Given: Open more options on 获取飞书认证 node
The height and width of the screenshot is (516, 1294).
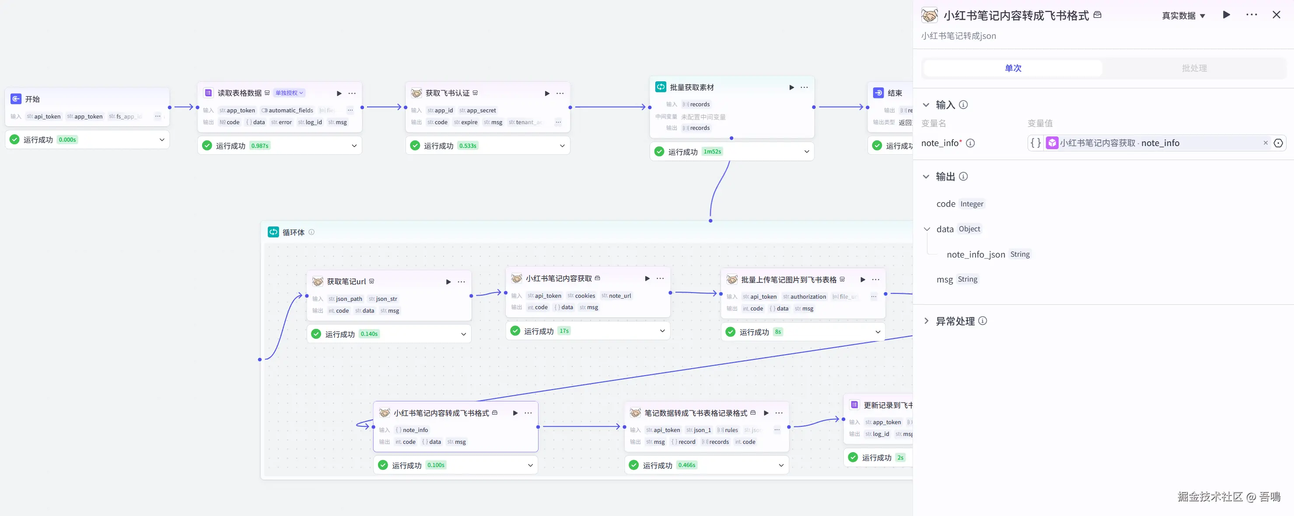Looking at the screenshot, I should pos(560,94).
